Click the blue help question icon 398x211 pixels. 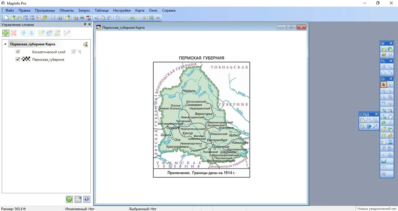point(87,199)
